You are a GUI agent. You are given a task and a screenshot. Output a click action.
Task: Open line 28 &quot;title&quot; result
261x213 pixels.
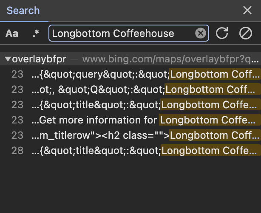(x=130, y=151)
